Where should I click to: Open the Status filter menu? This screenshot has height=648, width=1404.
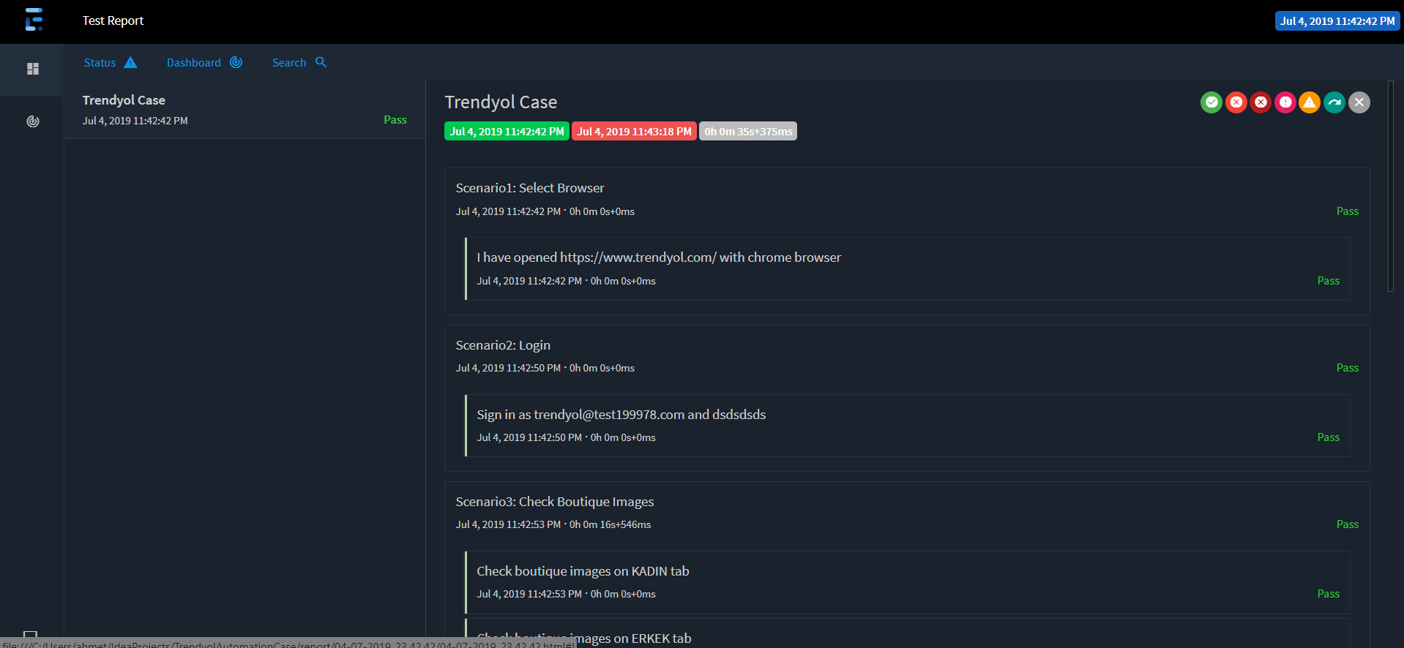tap(111, 63)
